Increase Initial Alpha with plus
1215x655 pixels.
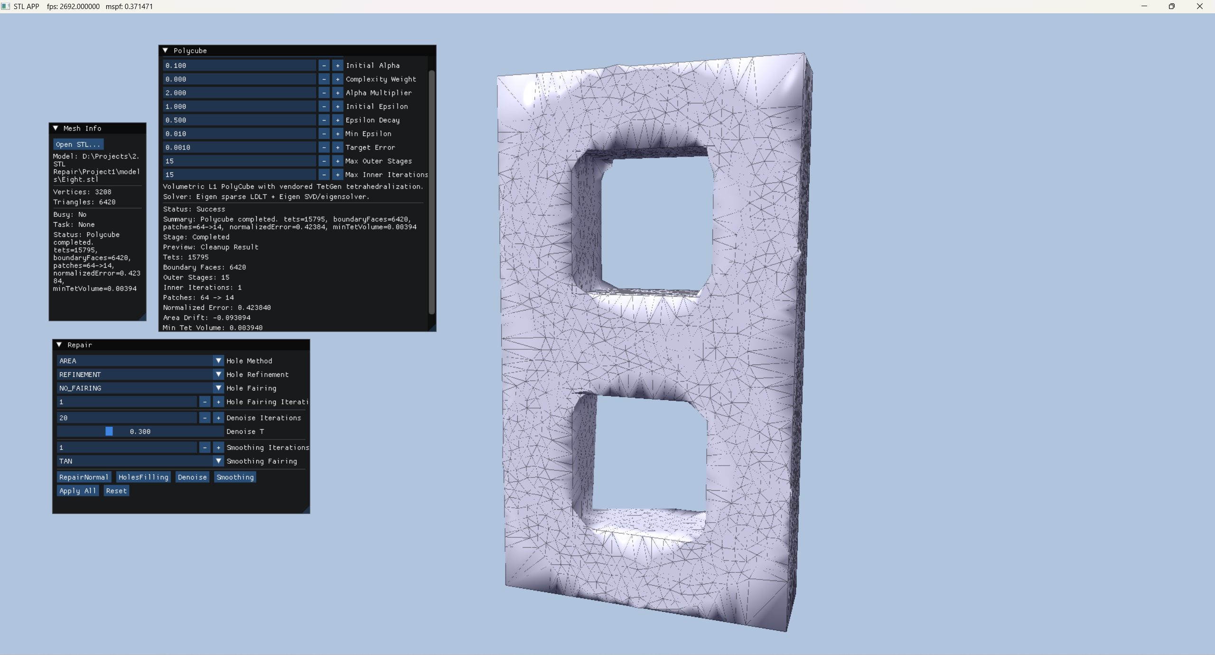tap(337, 65)
